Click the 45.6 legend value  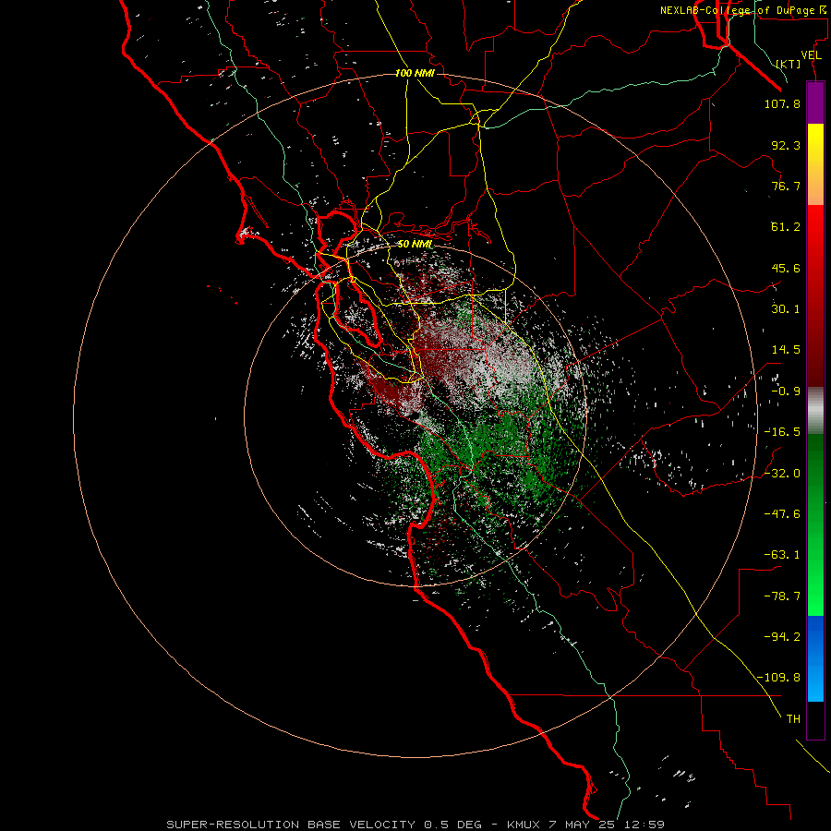(x=786, y=268)
